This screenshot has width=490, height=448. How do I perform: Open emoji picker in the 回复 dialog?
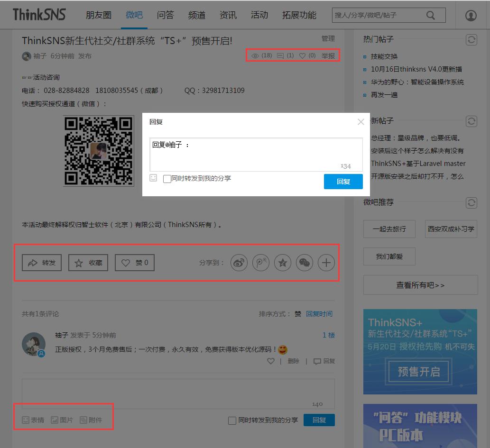coord(153,178)
